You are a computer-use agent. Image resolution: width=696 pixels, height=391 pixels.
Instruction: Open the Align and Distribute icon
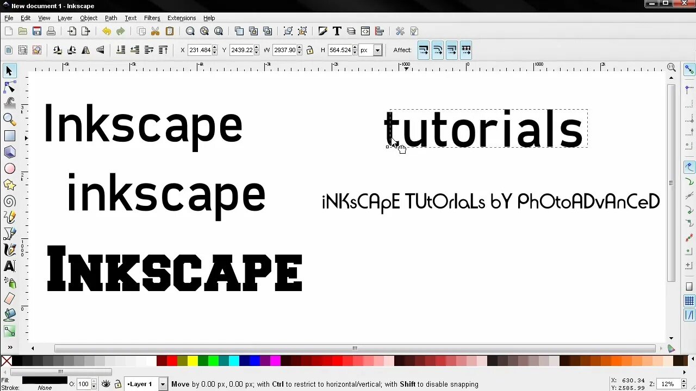coord(380,31)
